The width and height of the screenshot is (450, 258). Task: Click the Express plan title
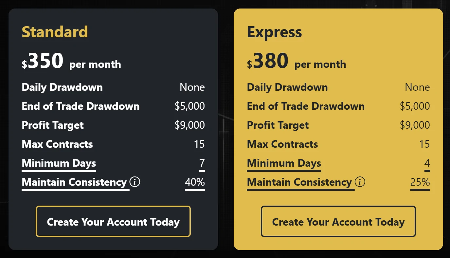275,32
